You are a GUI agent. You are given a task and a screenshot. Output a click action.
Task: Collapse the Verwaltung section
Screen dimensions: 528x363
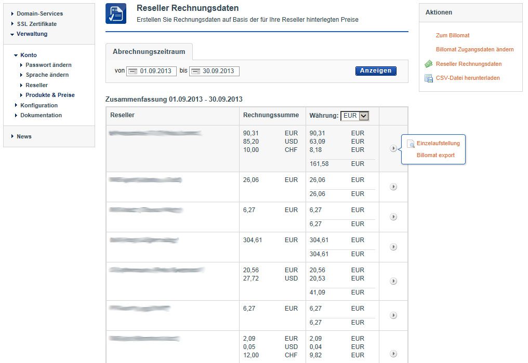pyautogui.click(x=32, y=34)
